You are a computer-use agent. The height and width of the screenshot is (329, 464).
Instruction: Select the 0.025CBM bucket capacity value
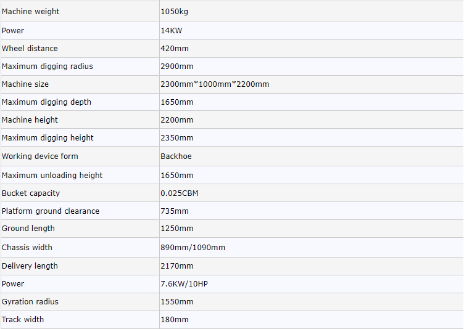tap(179, 193)
